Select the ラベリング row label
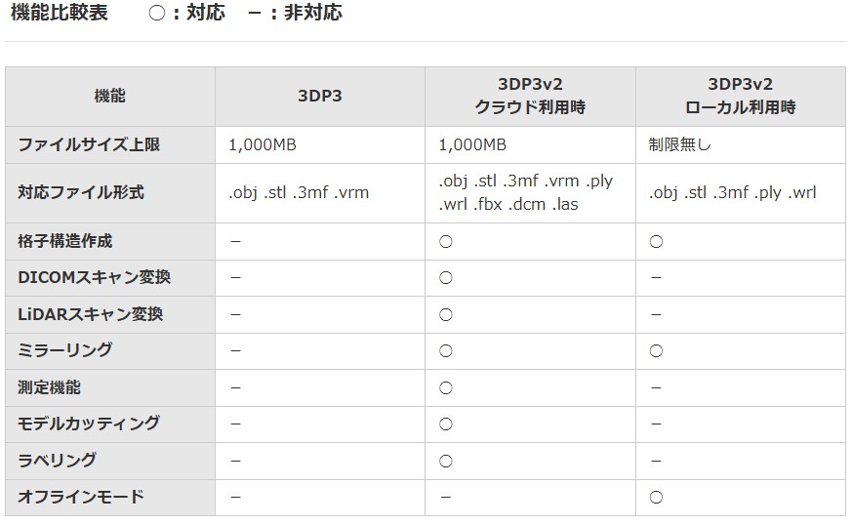Screen dimensions: 852x525 click(x=58, y=460)
